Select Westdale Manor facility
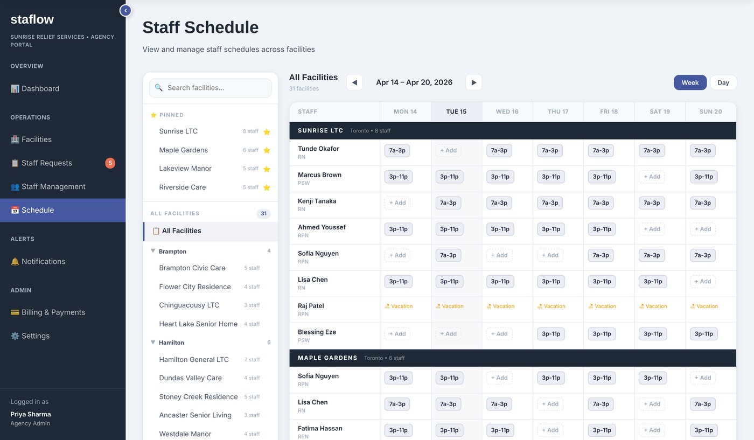The width and height of the screenshot is (754, 440). click(211, 434)
